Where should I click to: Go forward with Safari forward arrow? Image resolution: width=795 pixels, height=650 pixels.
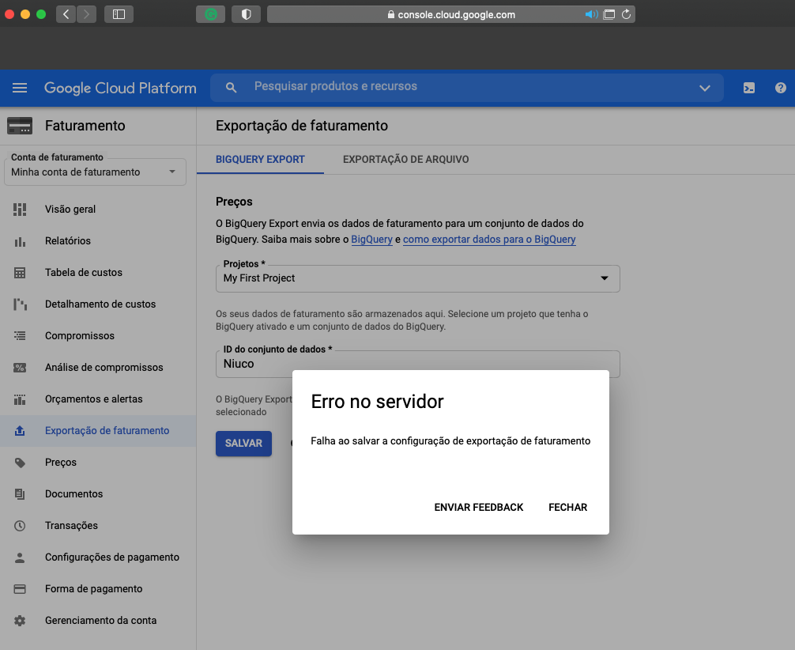(87, 14)
